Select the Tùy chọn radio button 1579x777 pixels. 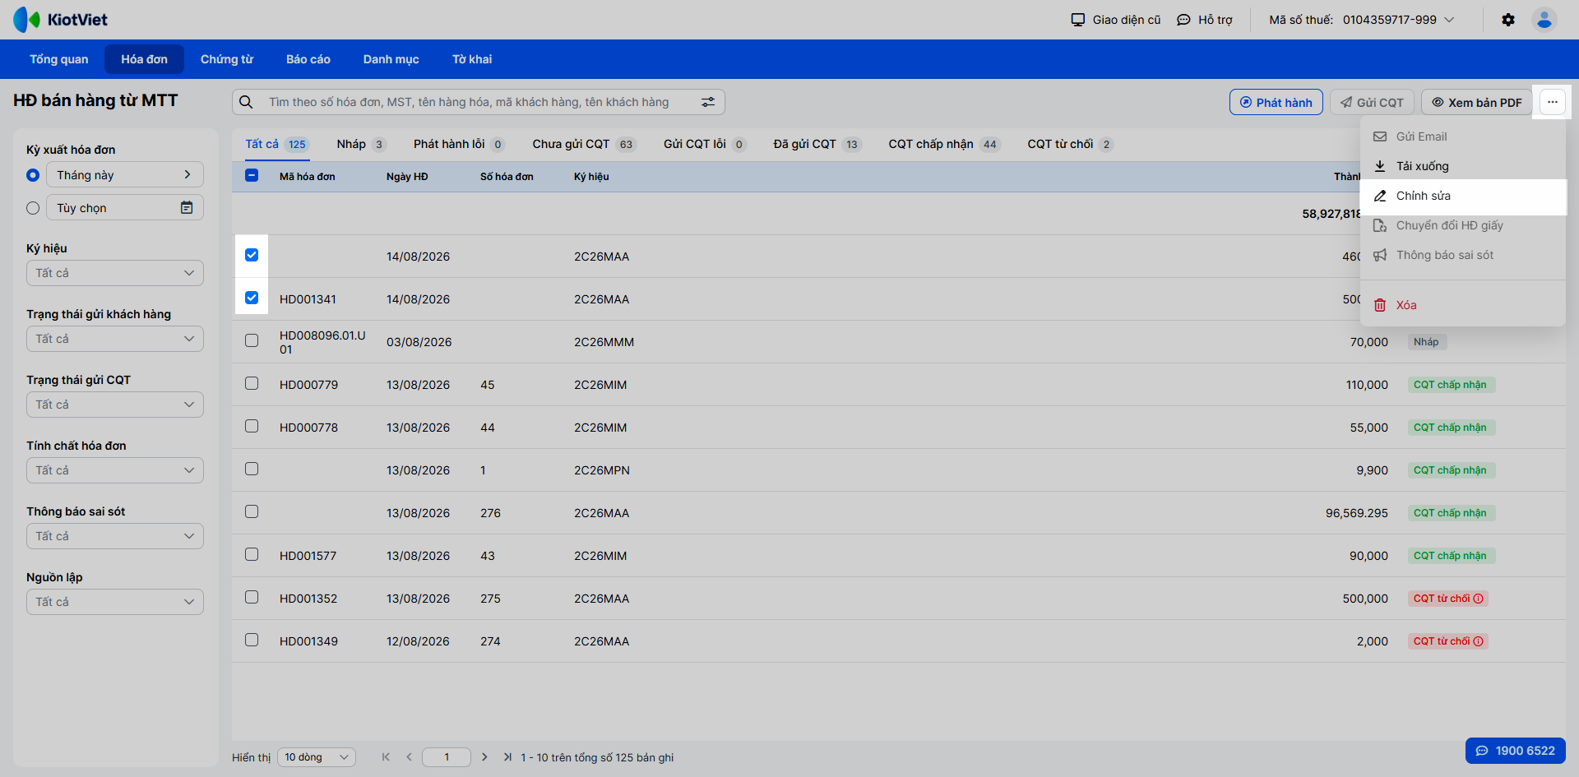pyautogui.click(x=33, y=208)
